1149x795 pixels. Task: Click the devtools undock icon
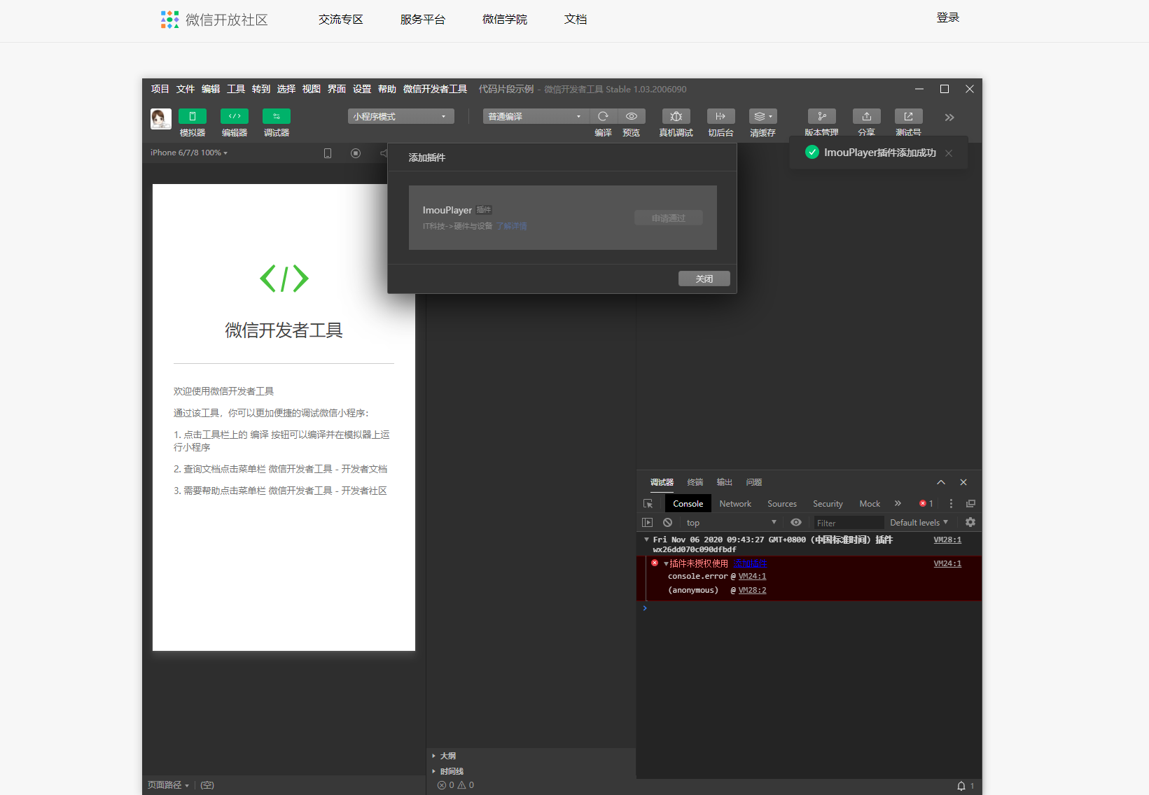coord(970,504)
